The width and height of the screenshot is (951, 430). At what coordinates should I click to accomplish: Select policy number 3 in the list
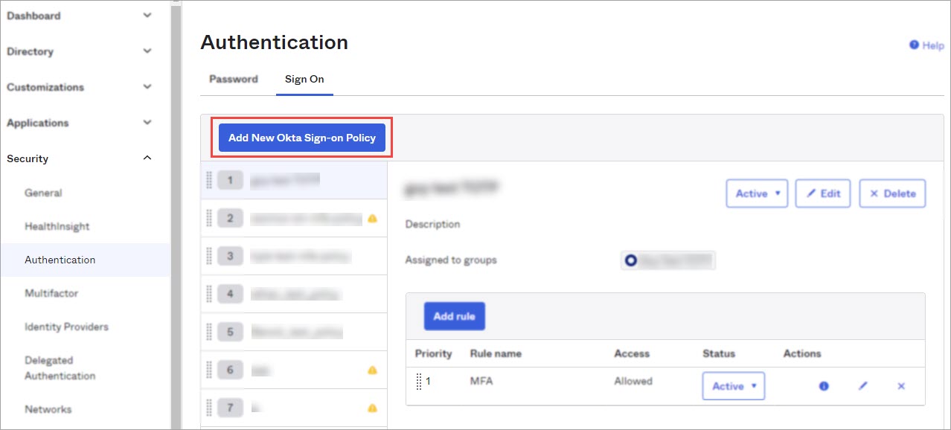(x=294, y=256)
